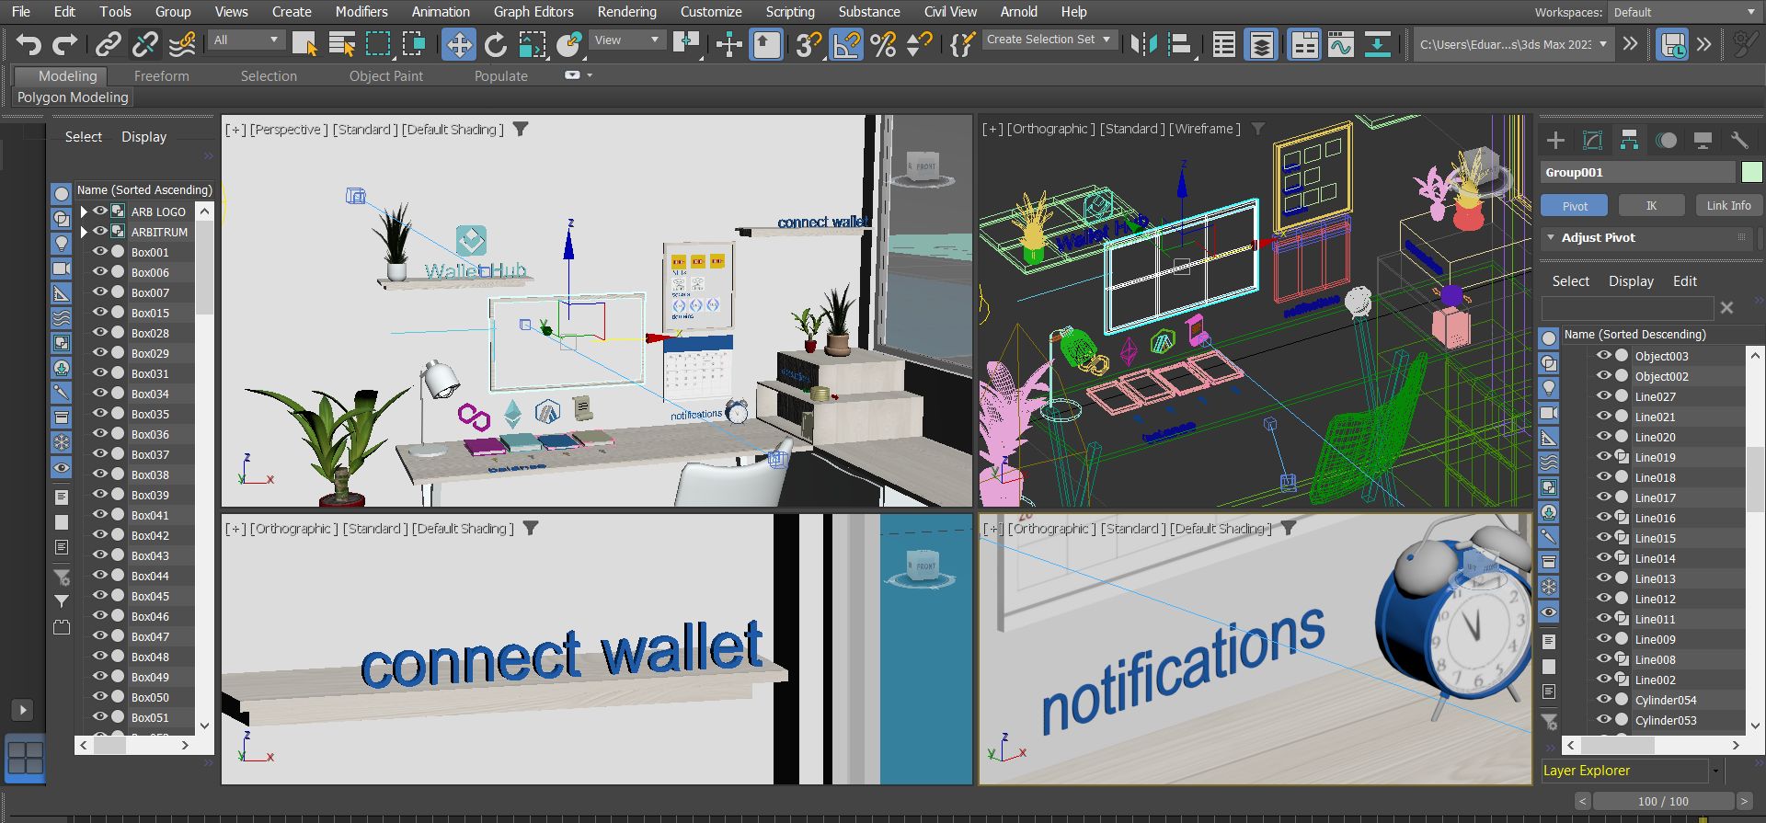Toggle Window/Crossing selection icon
Viewport: 1766px width, 823px height.
coord(414,43)
